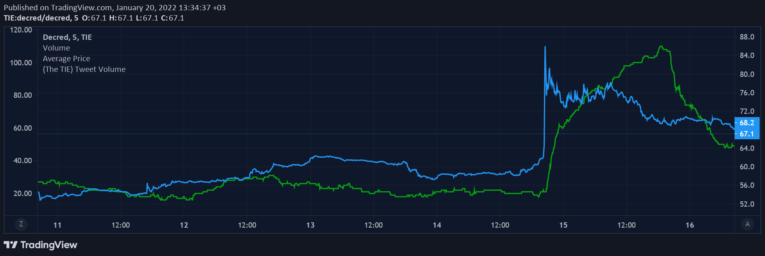Click the 120.00 label on left scale

21,30
